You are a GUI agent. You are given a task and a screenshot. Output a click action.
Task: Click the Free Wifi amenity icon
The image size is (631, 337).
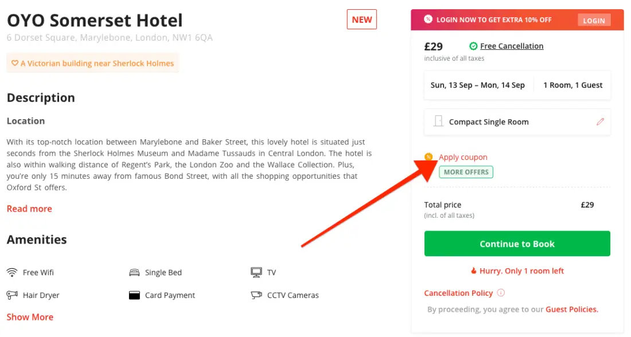click(12, 272)
